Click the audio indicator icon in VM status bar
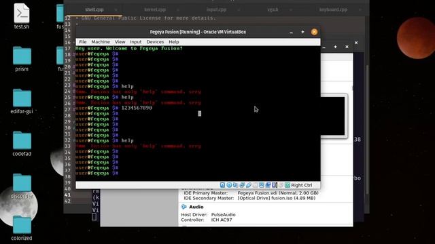The image size is (435, 244). tap(236, 185)
